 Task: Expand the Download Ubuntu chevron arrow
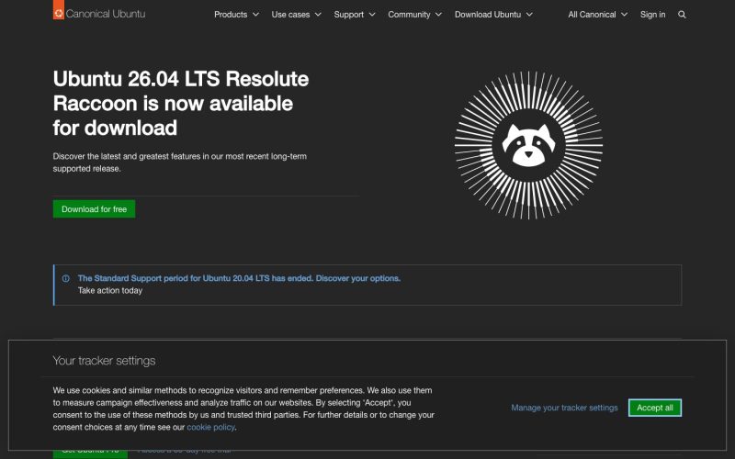point(529,15)
